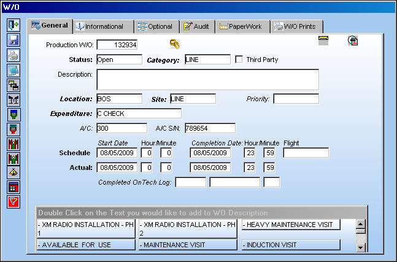Click the Schedule Start Date field
Image resolution: width=397 pixels, height=262 pixels.
[117, 153]
